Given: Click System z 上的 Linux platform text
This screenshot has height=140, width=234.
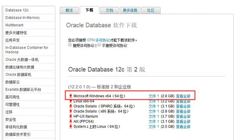Looking at the screenshot, I should tap(97, 126).
